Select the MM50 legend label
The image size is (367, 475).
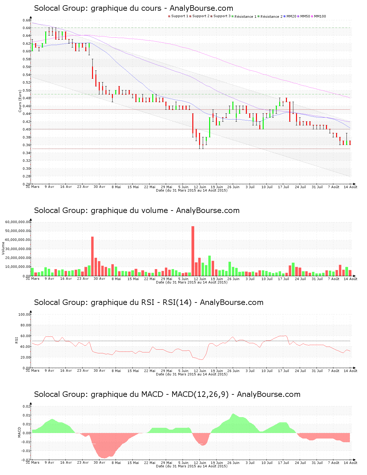(x=305, y=16)
